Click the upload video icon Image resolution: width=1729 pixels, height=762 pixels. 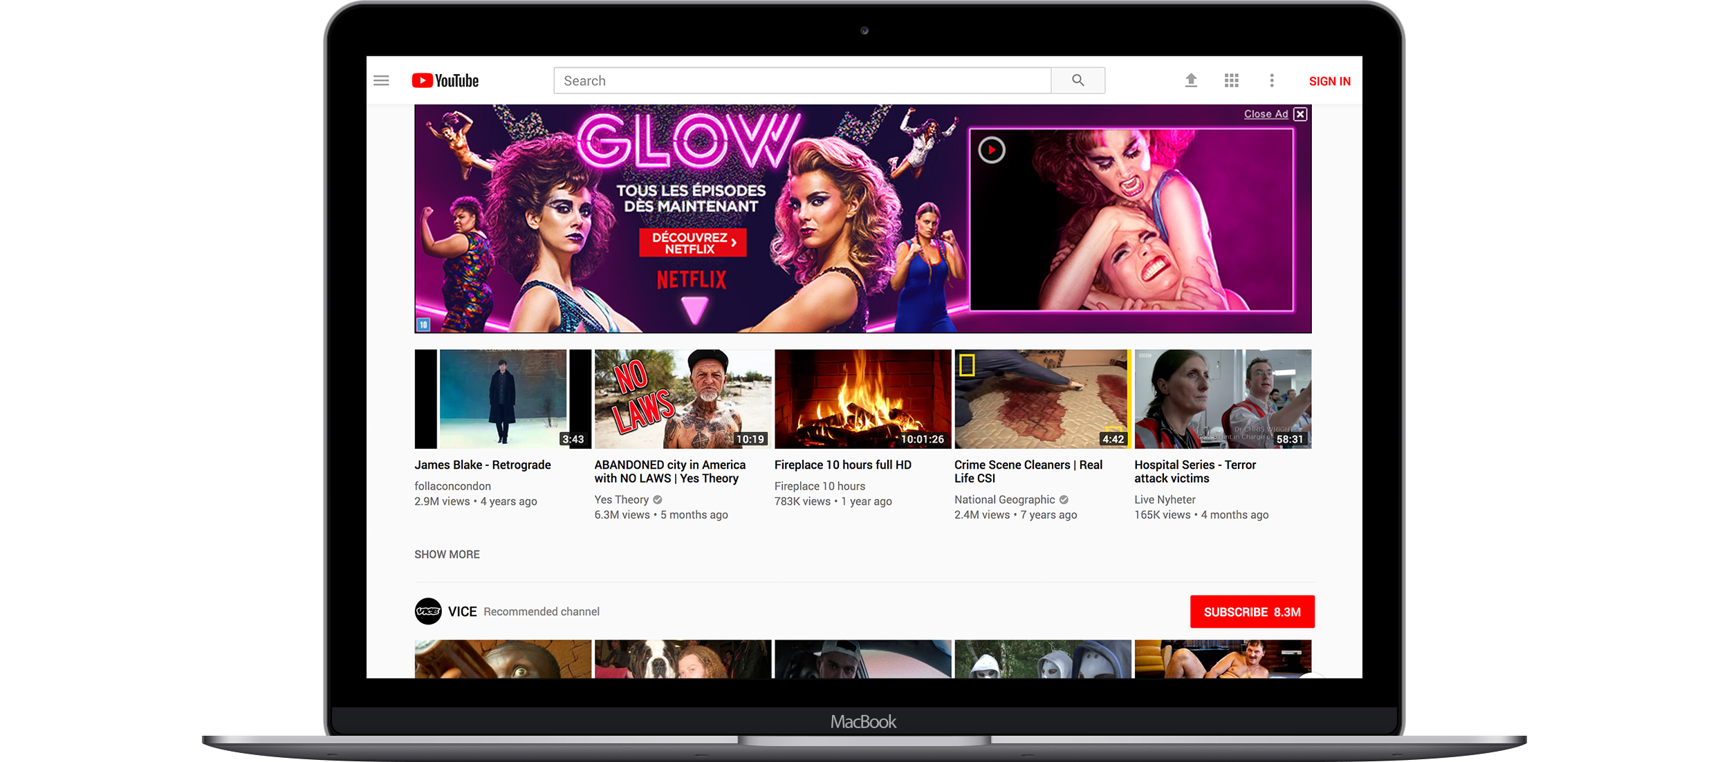click(x=1191, y=81)
